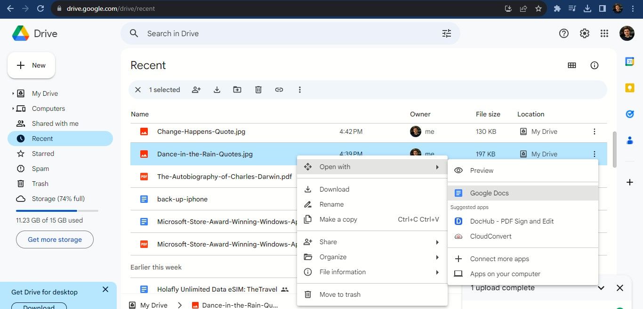
Task: Click the copy link toolbar icon
Action: (x=279, y=90)
